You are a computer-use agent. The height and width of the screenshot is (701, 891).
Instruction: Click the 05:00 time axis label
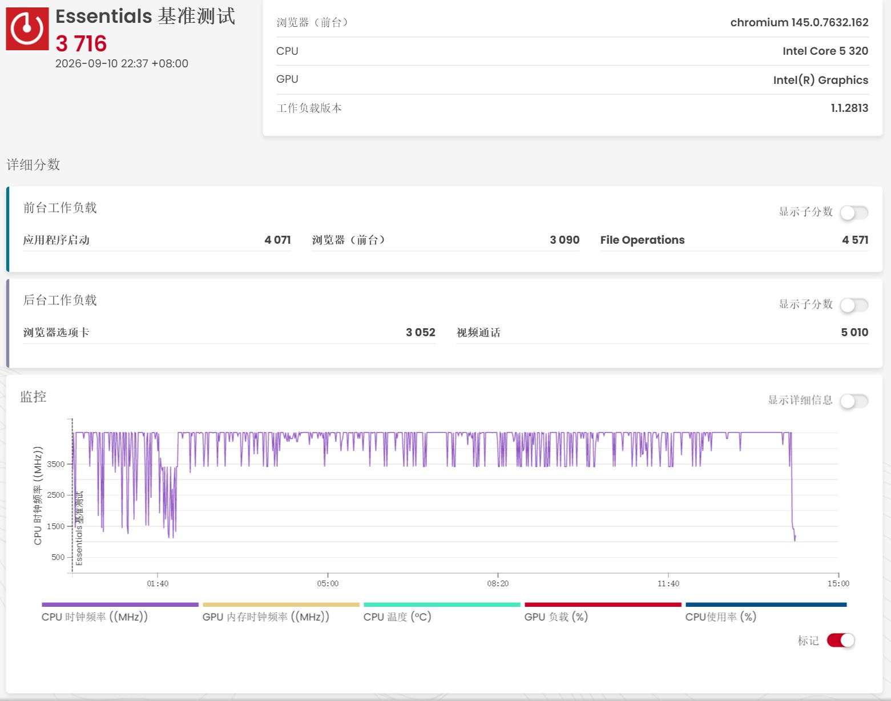point(328,583)
